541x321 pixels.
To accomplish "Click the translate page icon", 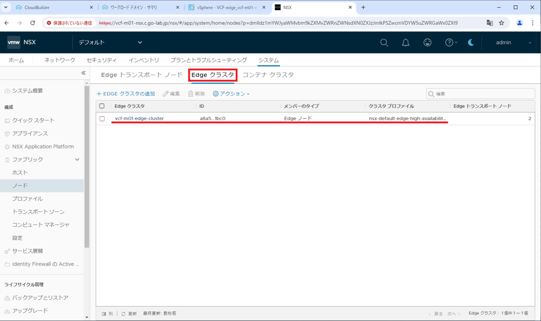I will 490,23.
